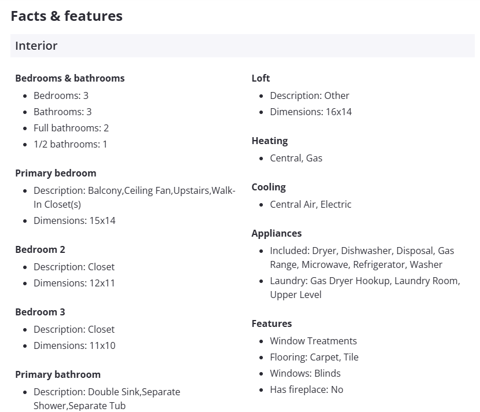This screenshot has width=480, height=412.
Task: Click the Facts & features heading
Action: click(x=67, y=16)
